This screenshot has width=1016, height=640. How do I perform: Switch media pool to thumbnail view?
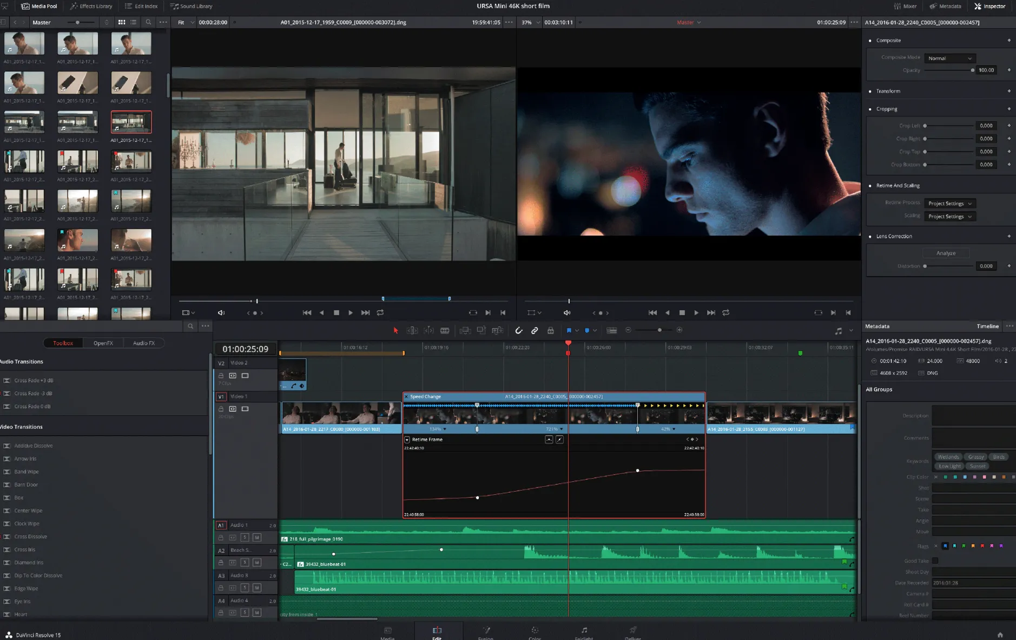pyautogui.click(x=122, y=22)
